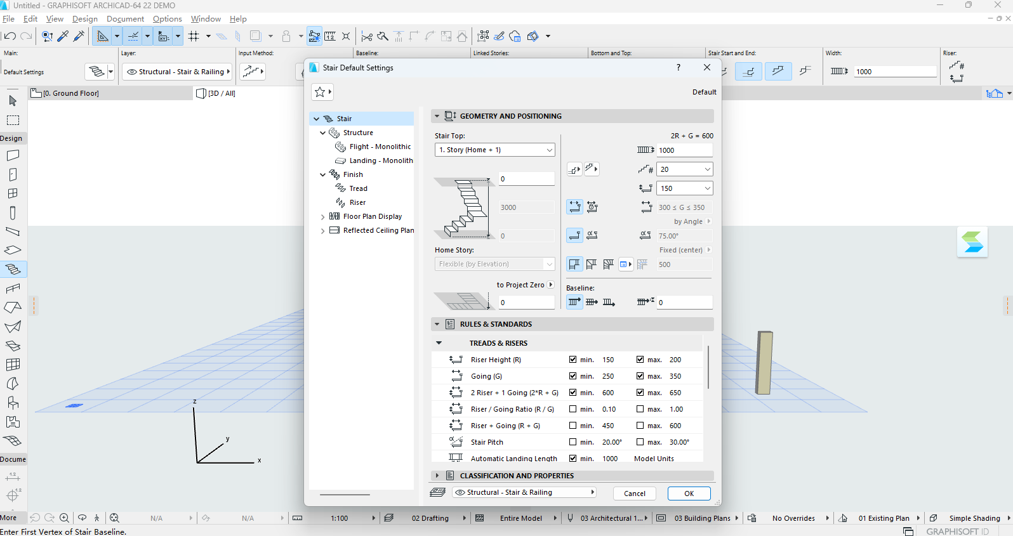The width and height of the screenshot is (1013, 536).
Task: Open the Document menu
Action: coord(125,19)
